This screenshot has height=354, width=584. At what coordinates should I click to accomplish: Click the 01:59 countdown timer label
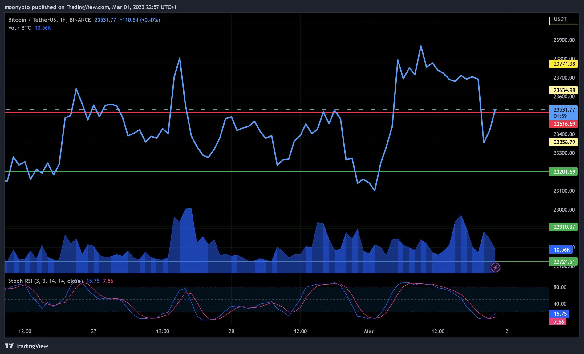click(560, 116)
